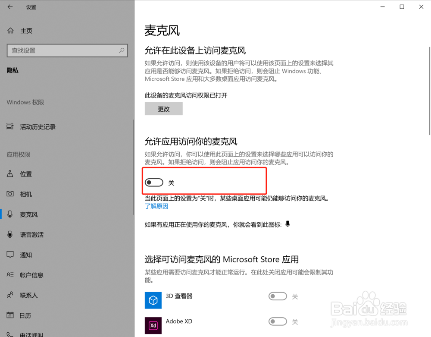Click the 更改 (Change) button
Screen dimensions: 431x337
tap(163, 108)
